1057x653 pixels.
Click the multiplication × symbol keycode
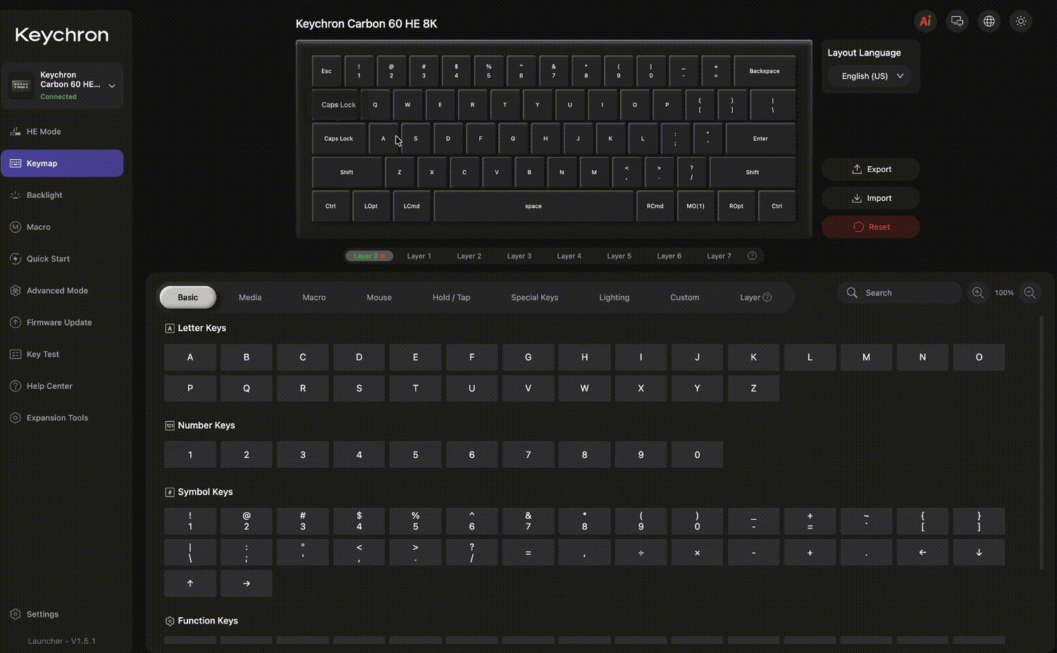[x=697, y=552]
